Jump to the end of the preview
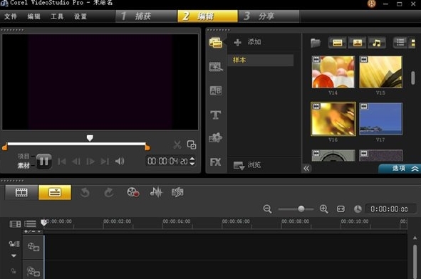 [105, 162]
